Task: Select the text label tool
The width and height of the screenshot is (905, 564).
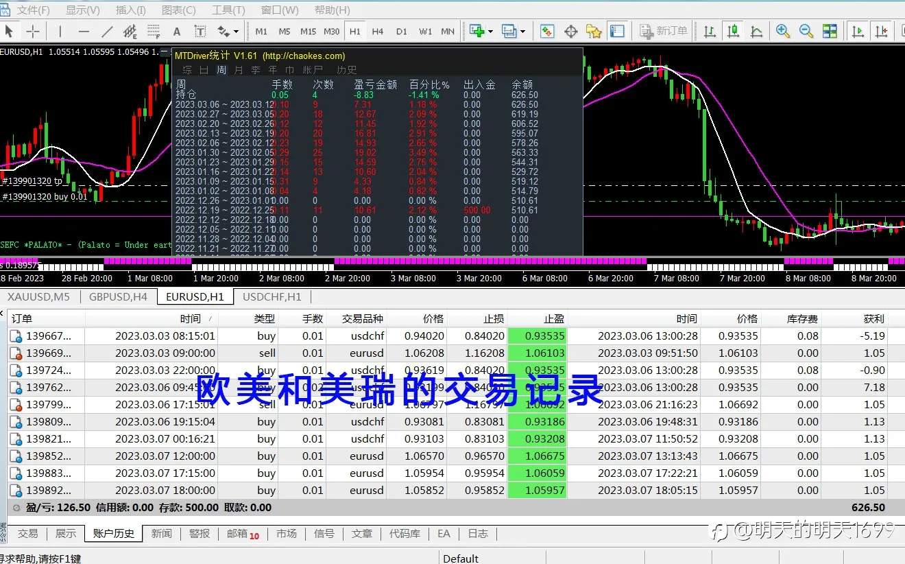Action: tap(200, 32)
